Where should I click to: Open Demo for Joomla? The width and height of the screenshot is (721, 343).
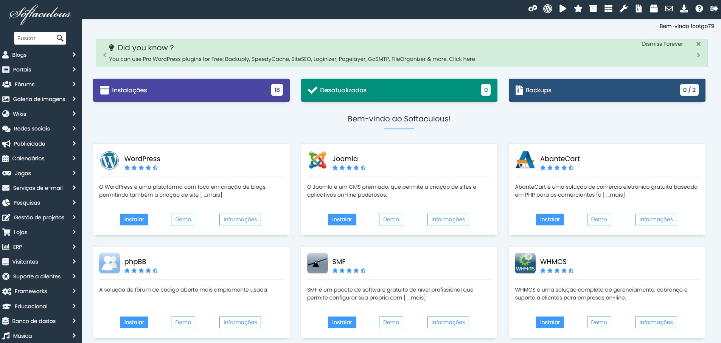tap(391, 219)
